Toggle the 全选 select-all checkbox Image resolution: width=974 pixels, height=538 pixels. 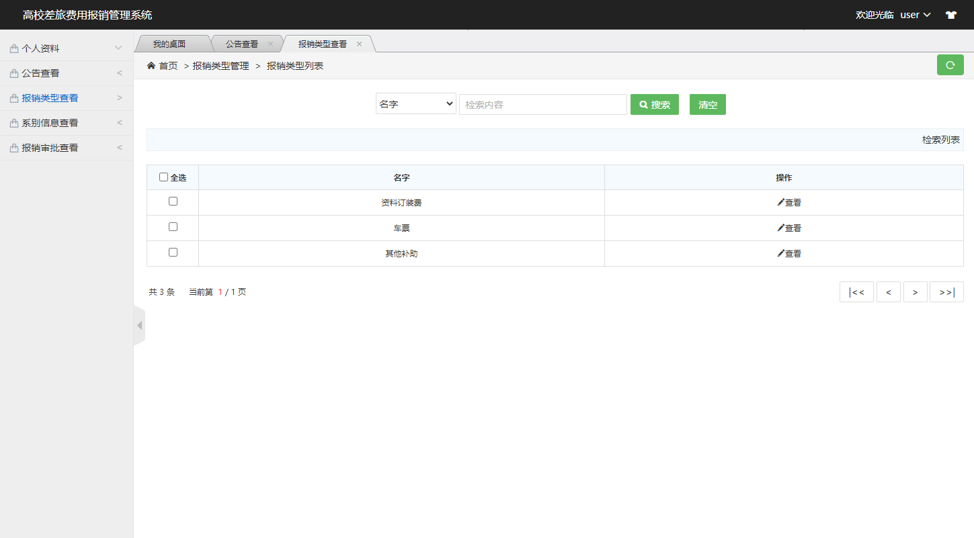tap(163, 177)
